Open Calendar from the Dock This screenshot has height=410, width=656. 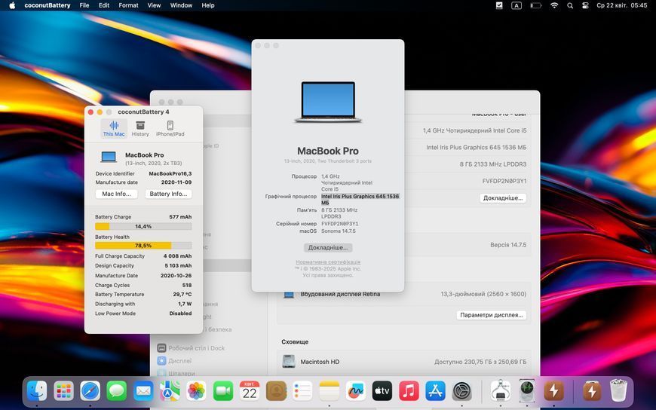coord(250,392)
